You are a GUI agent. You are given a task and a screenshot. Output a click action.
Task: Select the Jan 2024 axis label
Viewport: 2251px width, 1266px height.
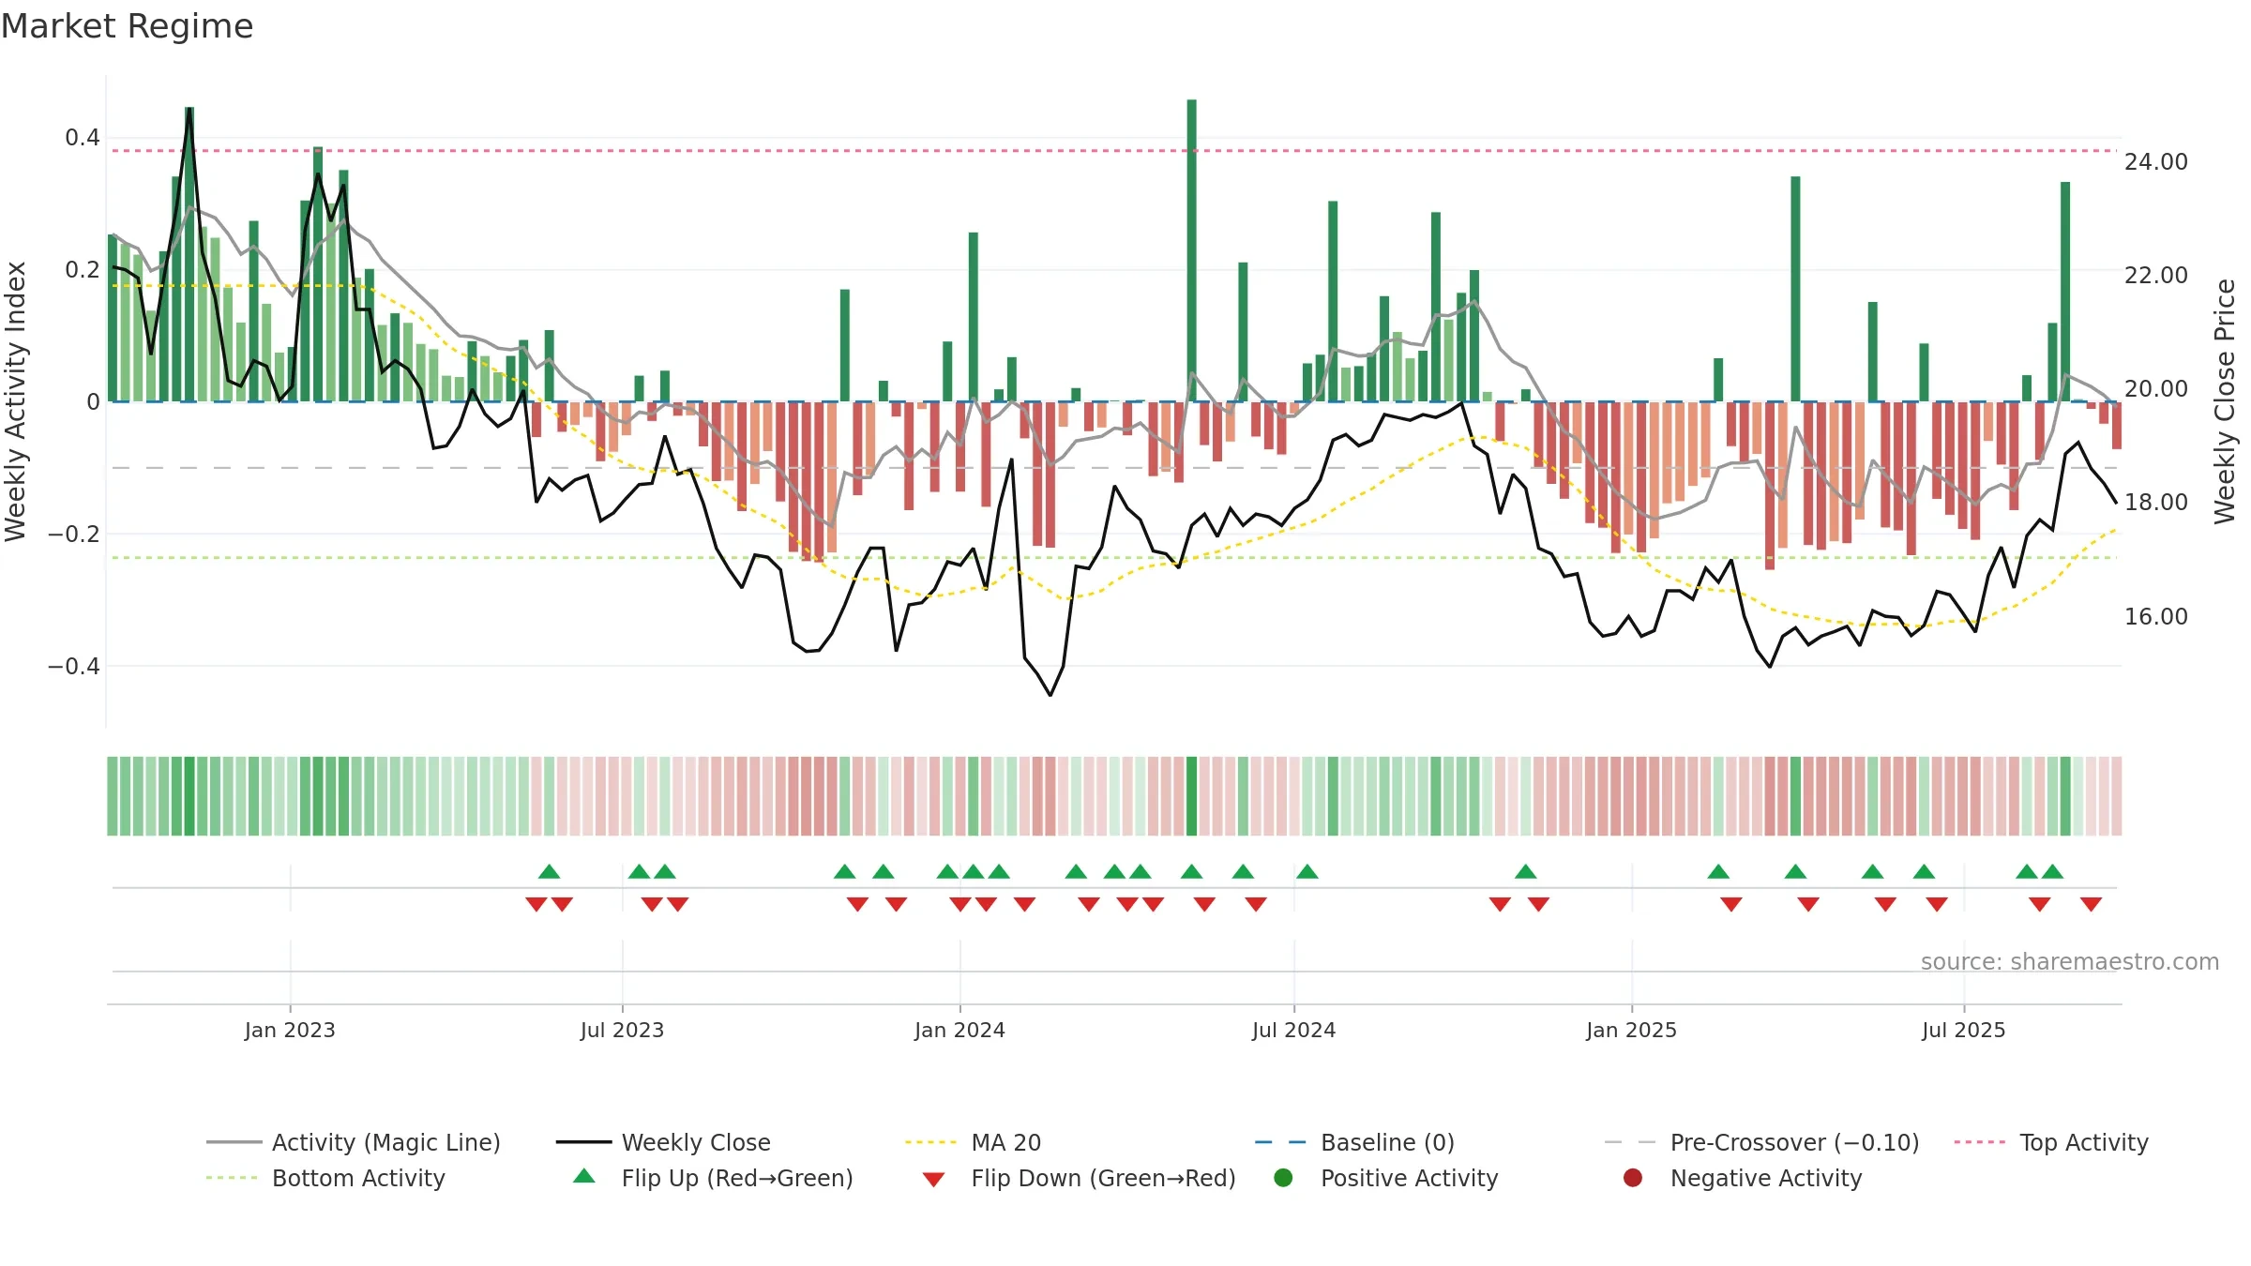tap(959, 1030)
